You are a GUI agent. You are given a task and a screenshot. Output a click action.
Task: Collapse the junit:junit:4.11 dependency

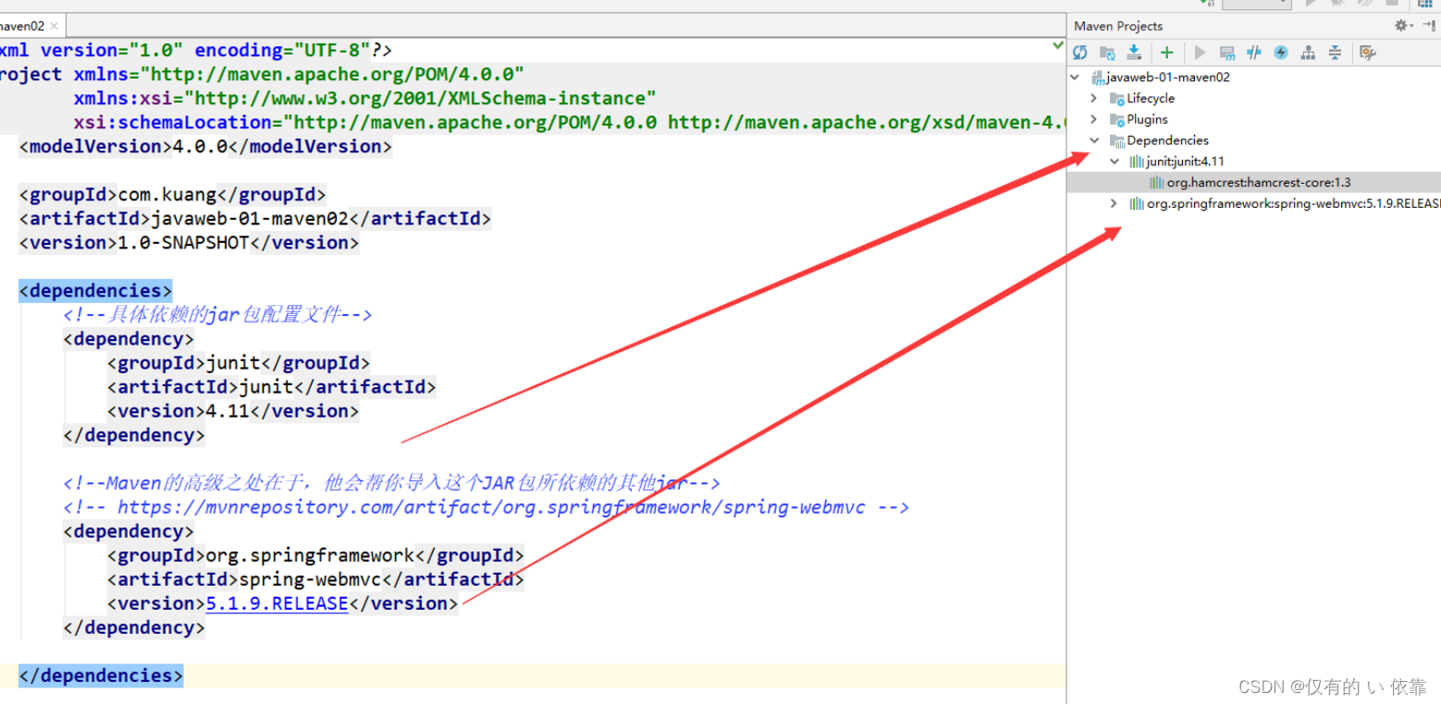1115,162
